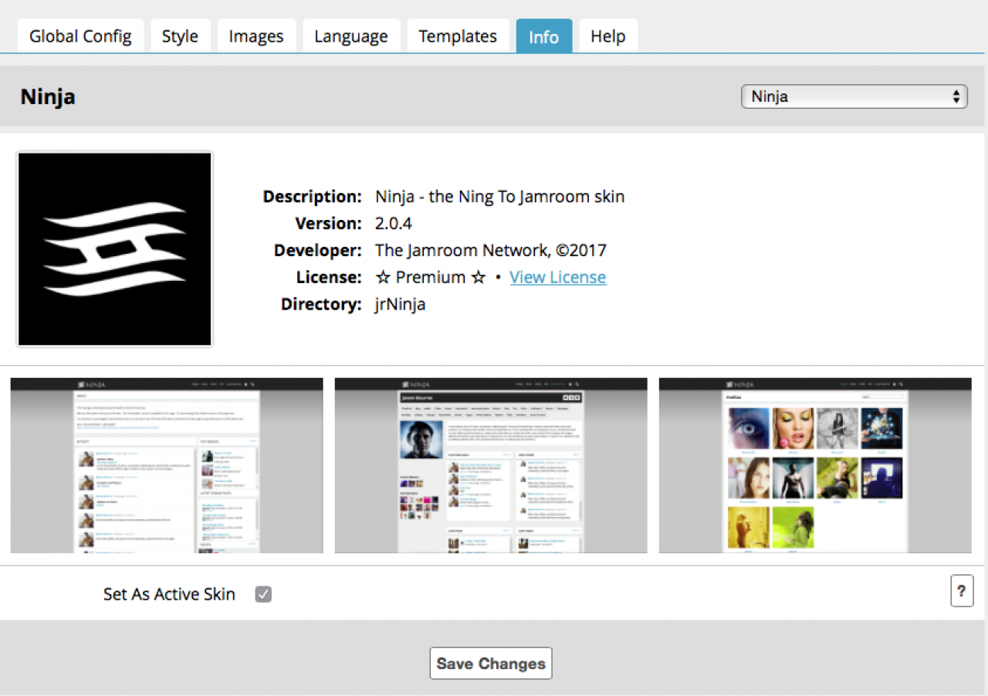Click the directory name jrNinja
The image size is (988, 696).
401,305
